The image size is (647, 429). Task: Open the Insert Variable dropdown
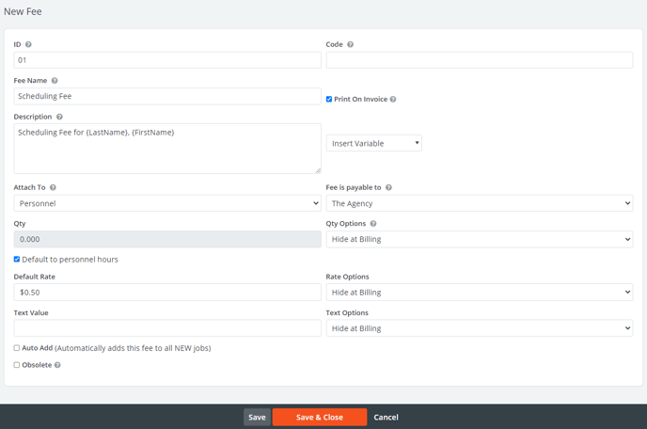click(x=373, y=143)
